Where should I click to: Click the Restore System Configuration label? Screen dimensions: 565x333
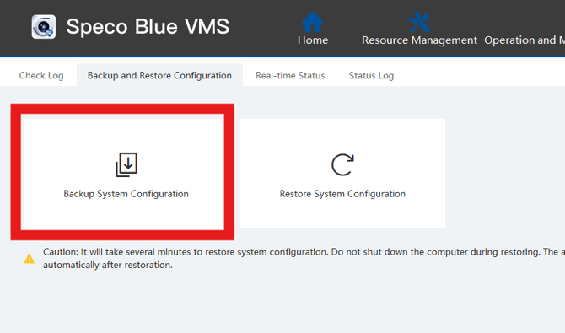(342, 194)
